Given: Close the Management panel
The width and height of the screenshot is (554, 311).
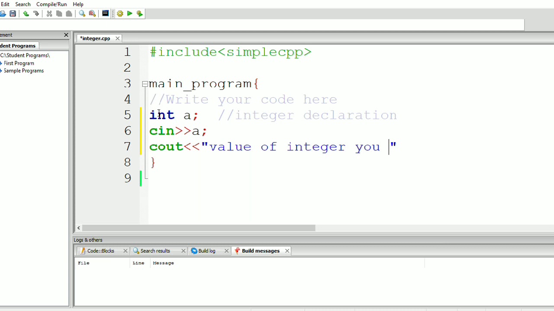Looking at the screenshot, I should pos(66,35).
